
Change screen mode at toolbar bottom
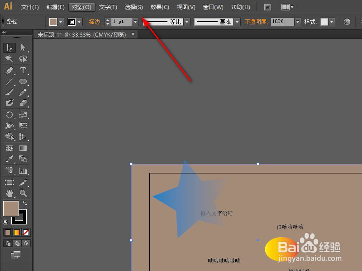click(15, 255)
